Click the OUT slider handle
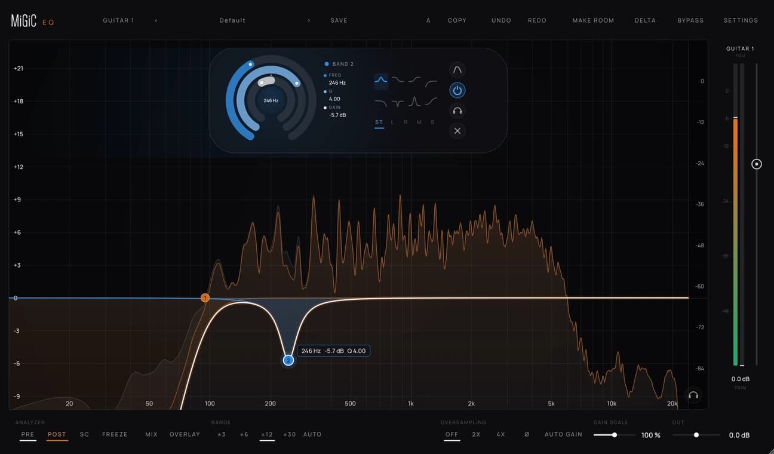 pyautogui.click(x=696, y=435)
